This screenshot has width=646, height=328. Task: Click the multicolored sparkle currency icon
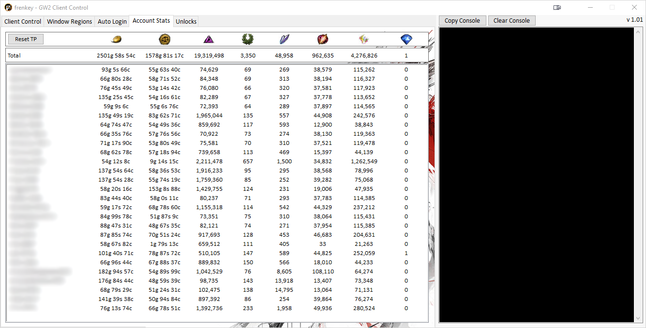coord(364,40)
